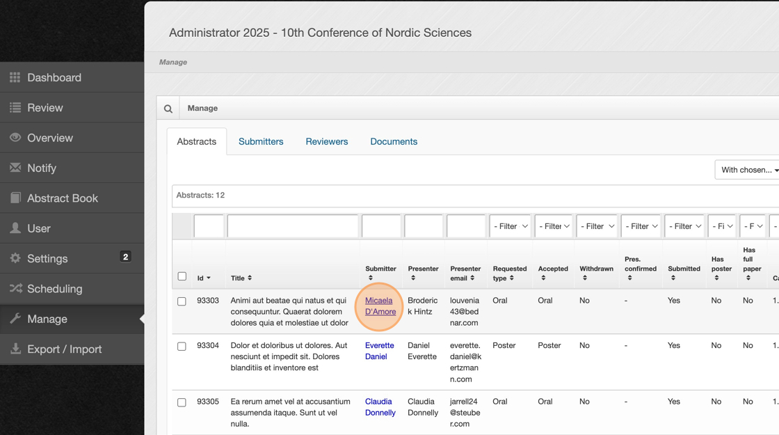Click the Settings gear icon

tap(15, 258)
